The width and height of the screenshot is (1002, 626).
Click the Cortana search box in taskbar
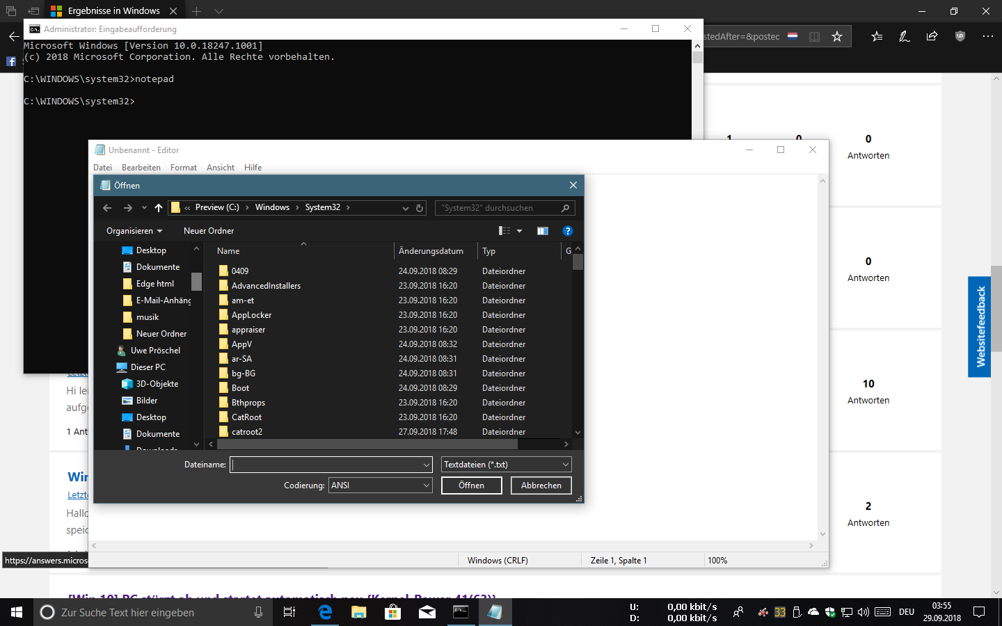(x=153, y=612)
